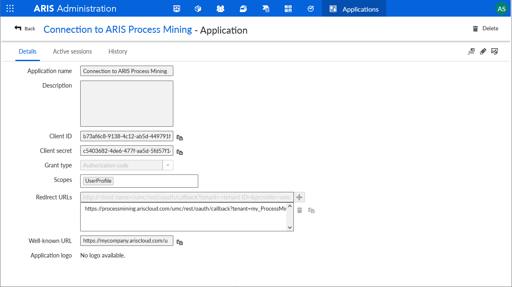This screenshot has height=287, width=512.
Task: Open the users group icon in navigation
Action: pyautogui.click(x=221, y=9)
